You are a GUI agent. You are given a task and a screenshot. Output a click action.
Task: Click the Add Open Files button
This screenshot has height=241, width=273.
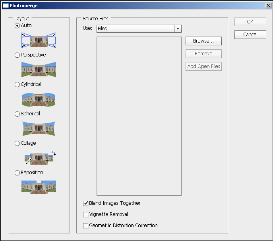(203, 66)
